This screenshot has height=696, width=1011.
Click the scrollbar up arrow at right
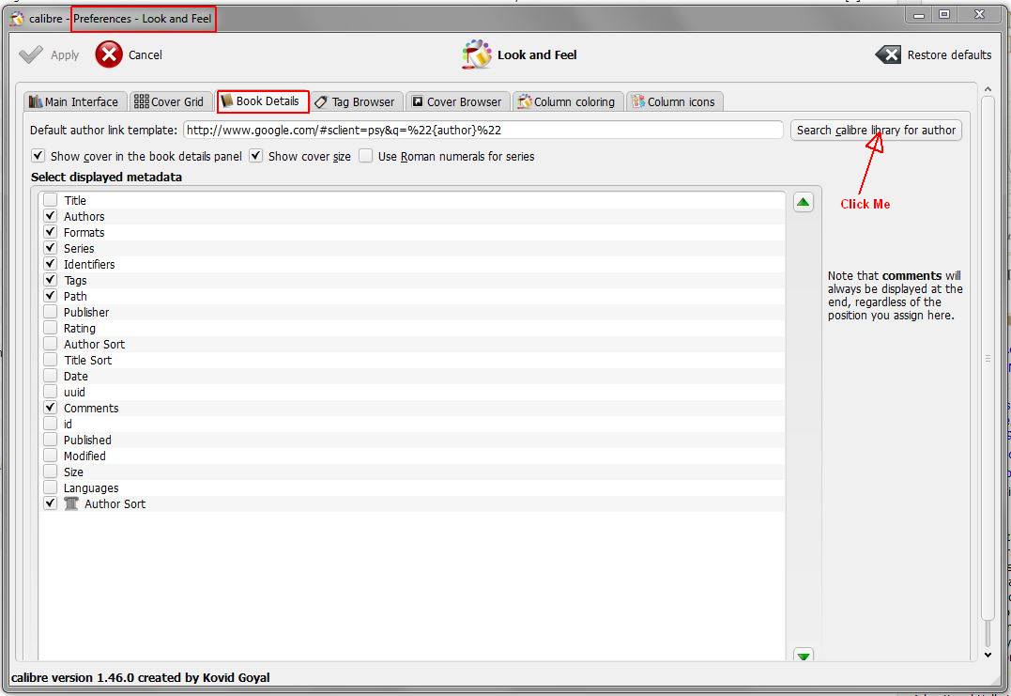tap(988, 89)
